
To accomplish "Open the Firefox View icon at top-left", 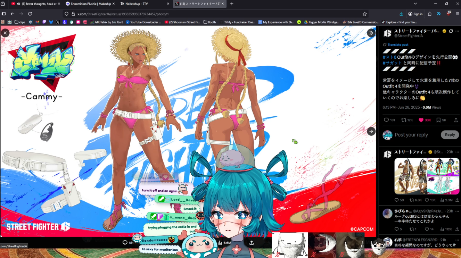I will [3, 4].
